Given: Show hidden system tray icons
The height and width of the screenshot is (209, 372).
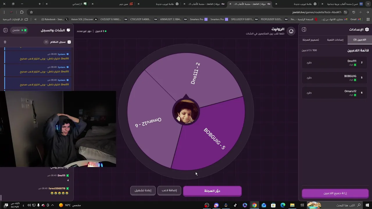Looking at the screenshot, I should tap(52, 205).
